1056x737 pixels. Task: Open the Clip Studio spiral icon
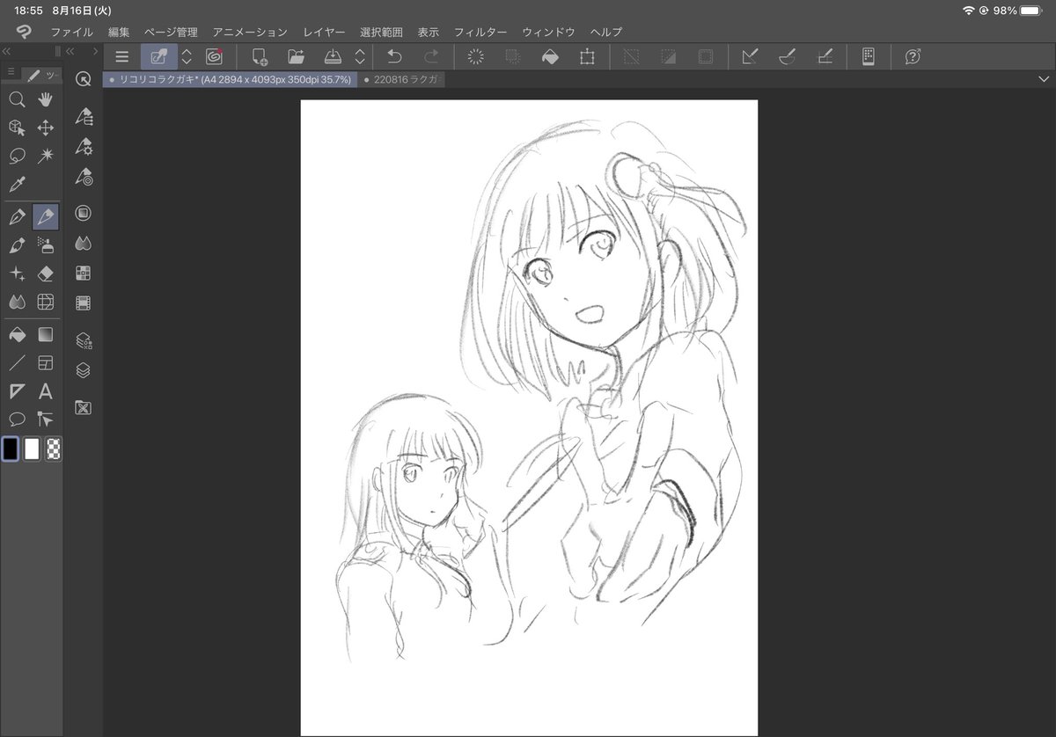pyautogui.click(x=214, y=57)
